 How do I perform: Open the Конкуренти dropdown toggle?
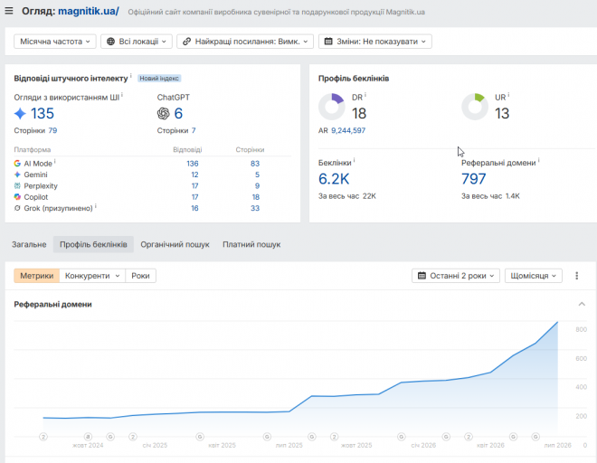tap(92, 276)
